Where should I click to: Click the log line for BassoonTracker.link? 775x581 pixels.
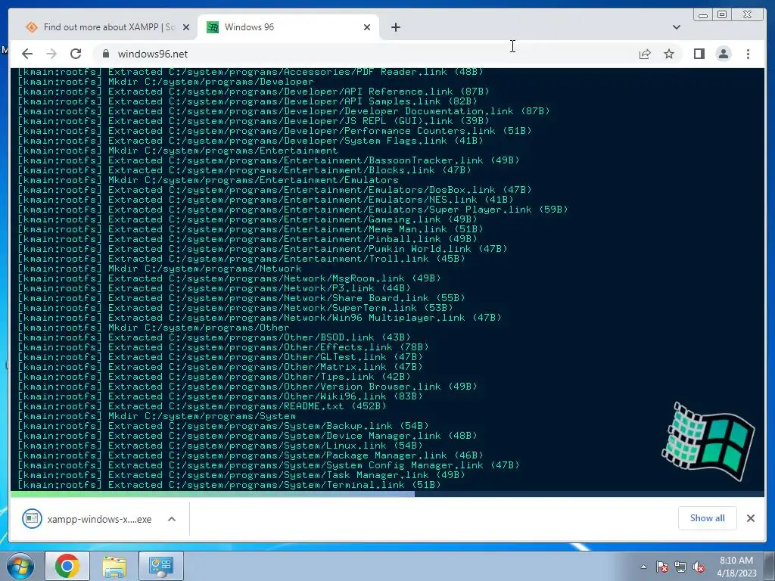pos(269,160)
